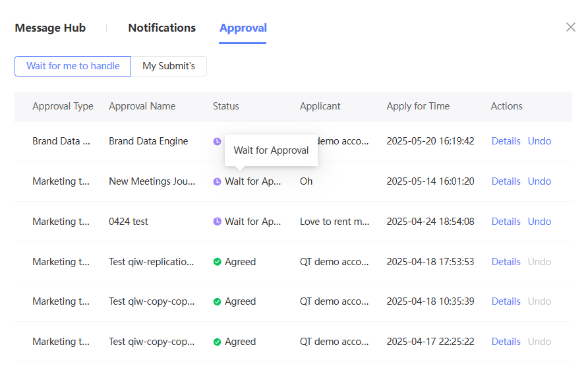The width and height of the screenshot is (588, 372).
Task: Click Agreed status in Test qiw-replicatio... row
Action: pyautogui.click(x=241, y=262)
